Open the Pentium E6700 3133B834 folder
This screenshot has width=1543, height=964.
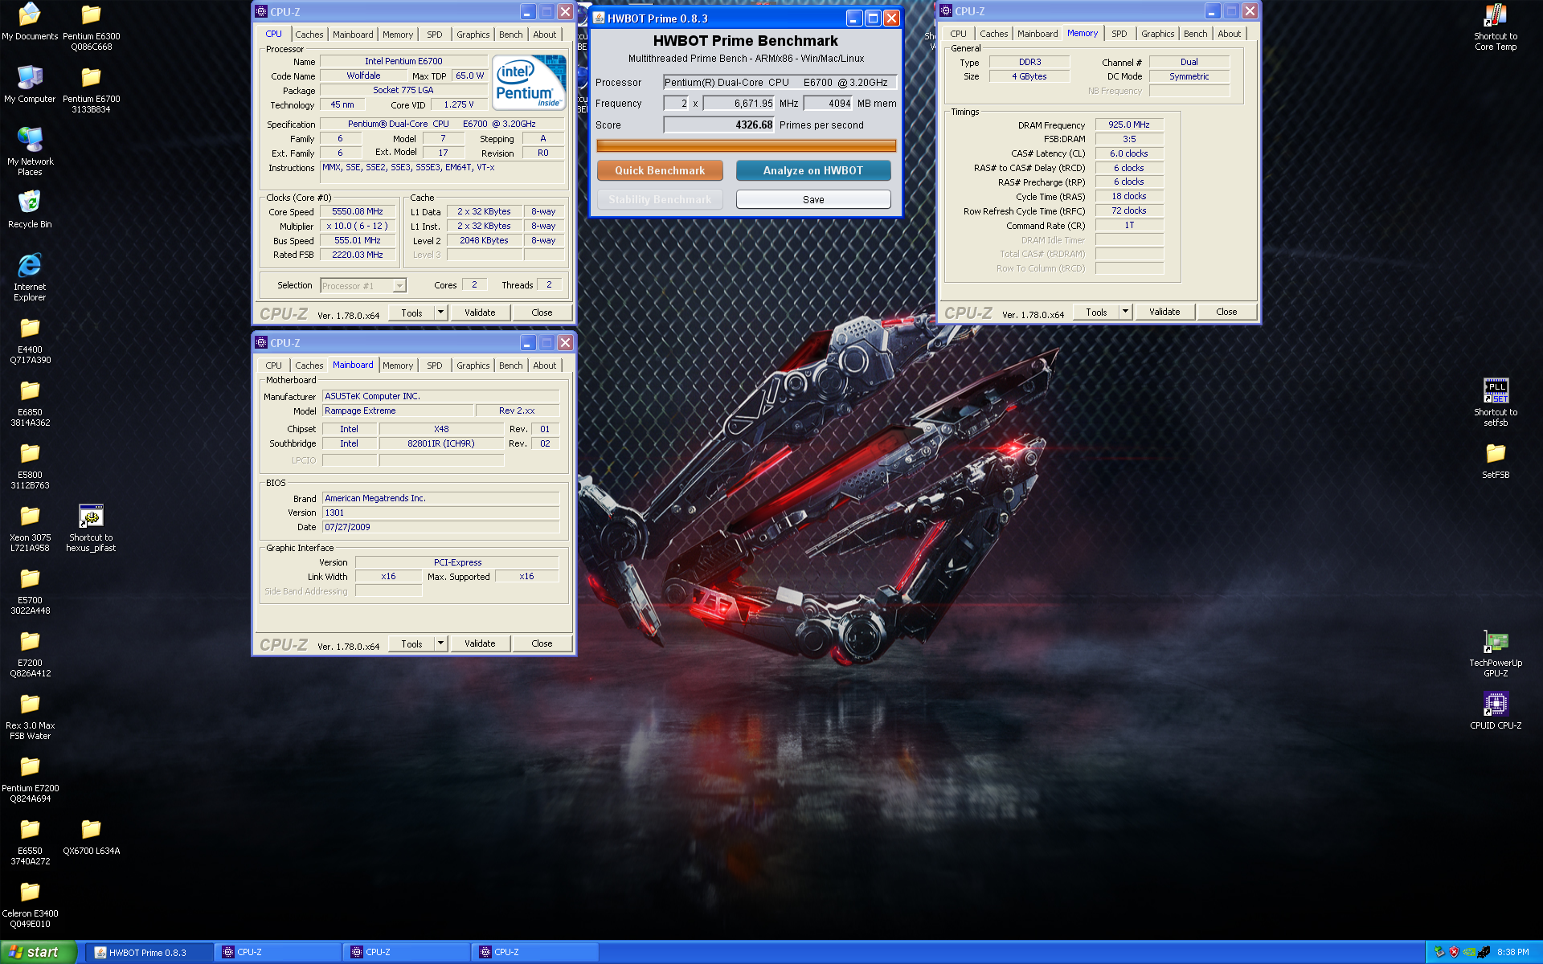(91, 89)
